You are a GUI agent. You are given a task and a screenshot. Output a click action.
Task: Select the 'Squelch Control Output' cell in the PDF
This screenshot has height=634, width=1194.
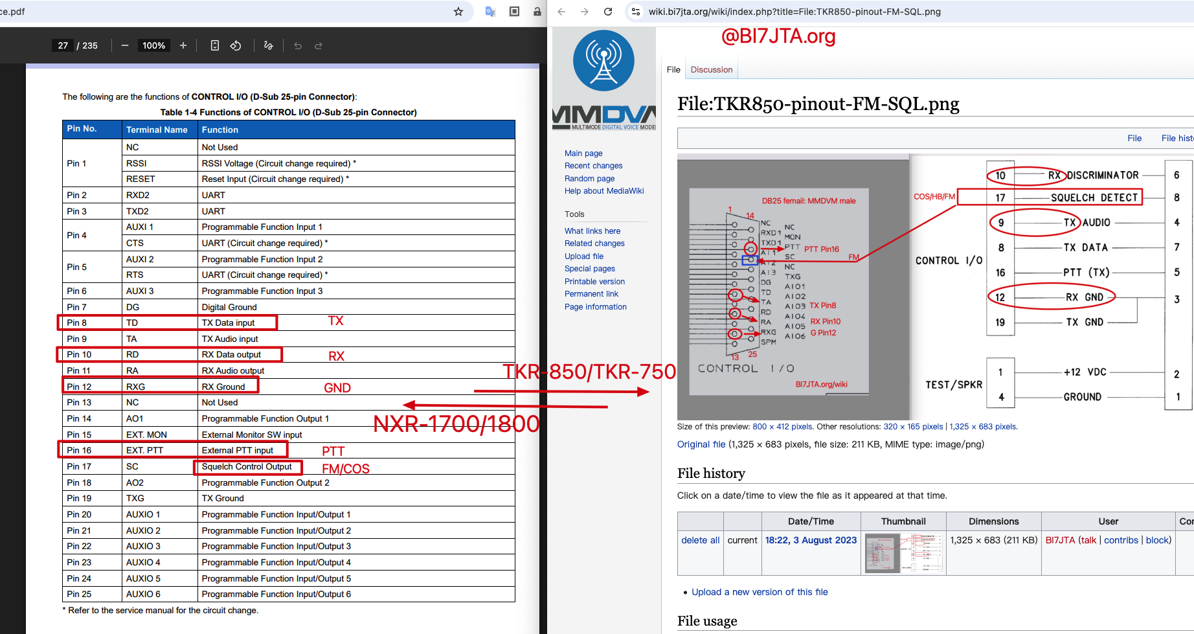point(247,466)
